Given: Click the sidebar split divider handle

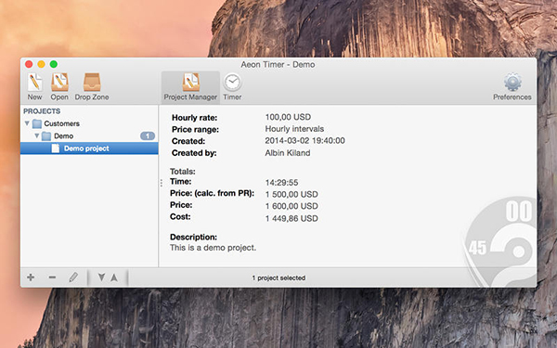Looking at the screenshot, I should pos(162,183).
